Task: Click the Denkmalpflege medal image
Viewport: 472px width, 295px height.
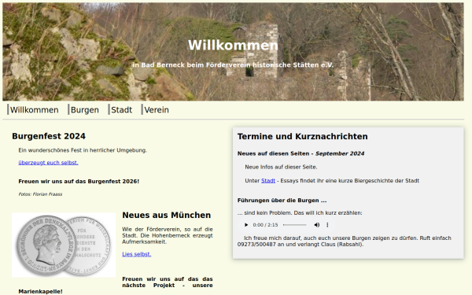Action: (x=64, y=245)
